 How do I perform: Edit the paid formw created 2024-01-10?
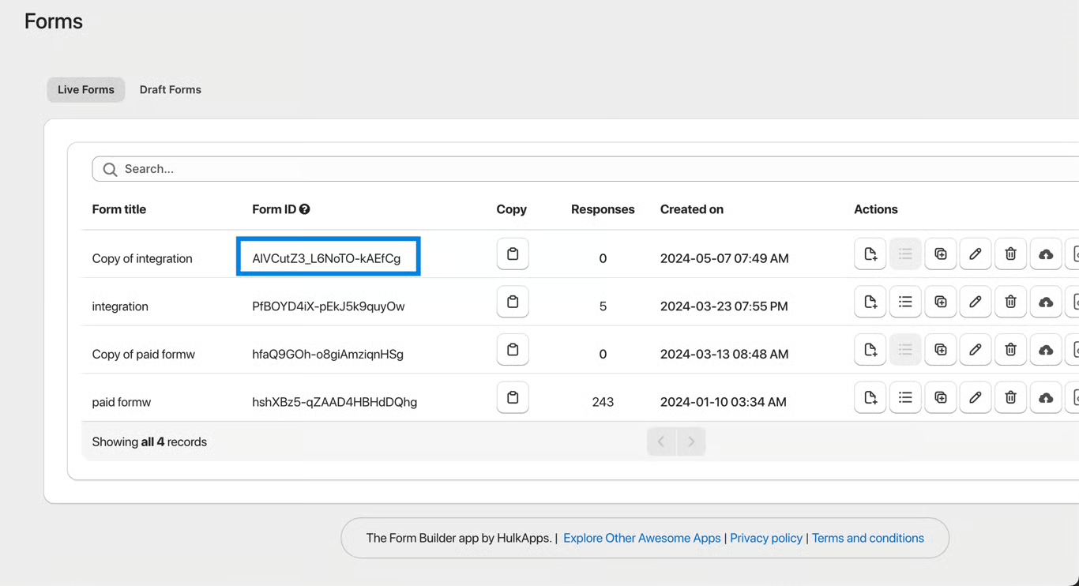(976, 397)
